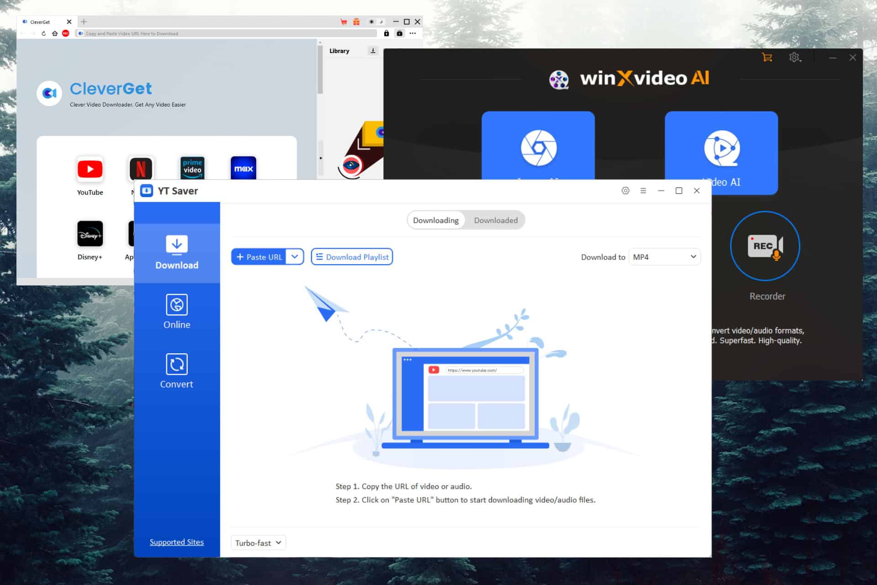Go to CleverGet home page
The image size is (877, 585).
click(55, 33)
